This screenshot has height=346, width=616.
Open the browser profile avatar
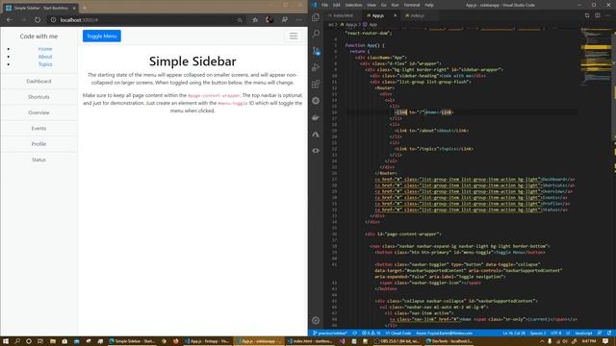click(269, 19)
